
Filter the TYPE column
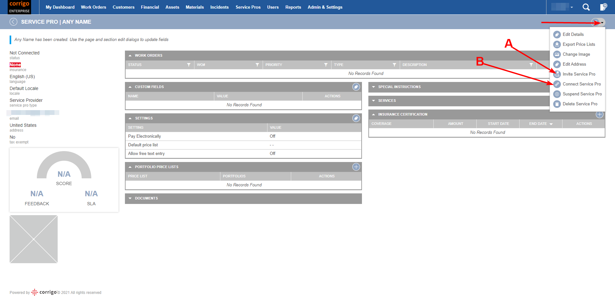point(394,65)
